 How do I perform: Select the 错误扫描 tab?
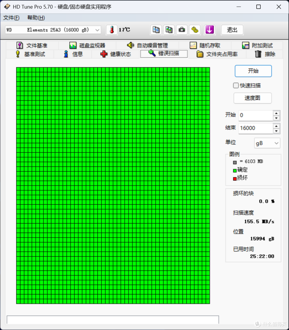164,54
